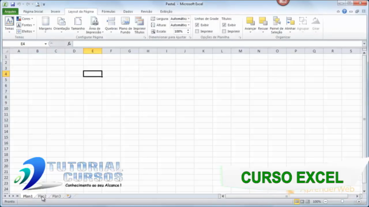Click the zoom slider handle

(342, 202)
